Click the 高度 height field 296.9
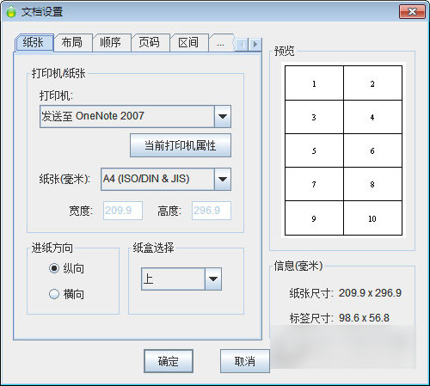The width and height of the screenshot is (430, 386). (x=212, y=211)
